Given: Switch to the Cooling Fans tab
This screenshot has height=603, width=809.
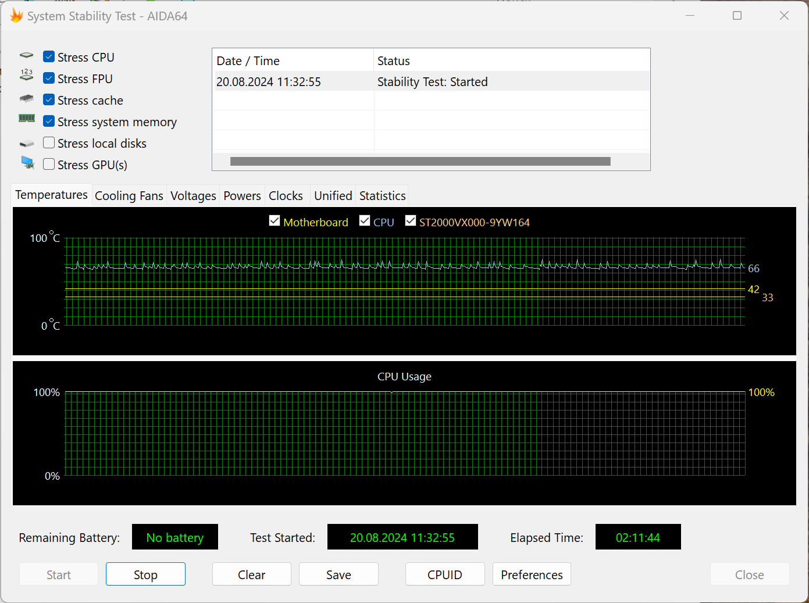Looking at the screenshot, I should (x=129, y=196).
